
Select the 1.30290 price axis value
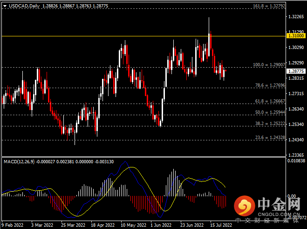pyautogui.click(x=296, y=48)
